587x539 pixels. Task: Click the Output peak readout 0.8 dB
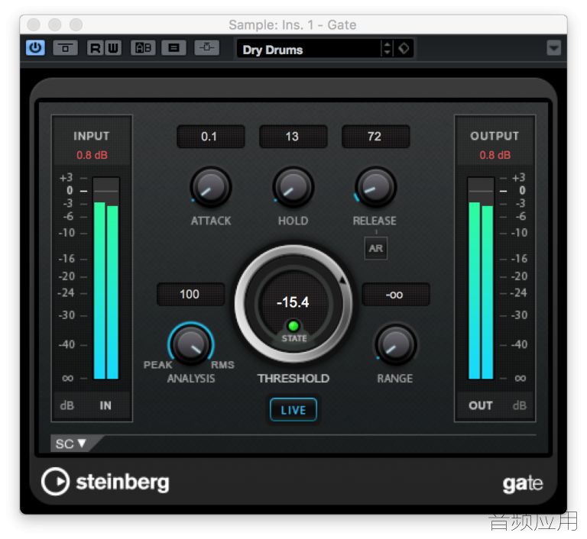(495, 155)
